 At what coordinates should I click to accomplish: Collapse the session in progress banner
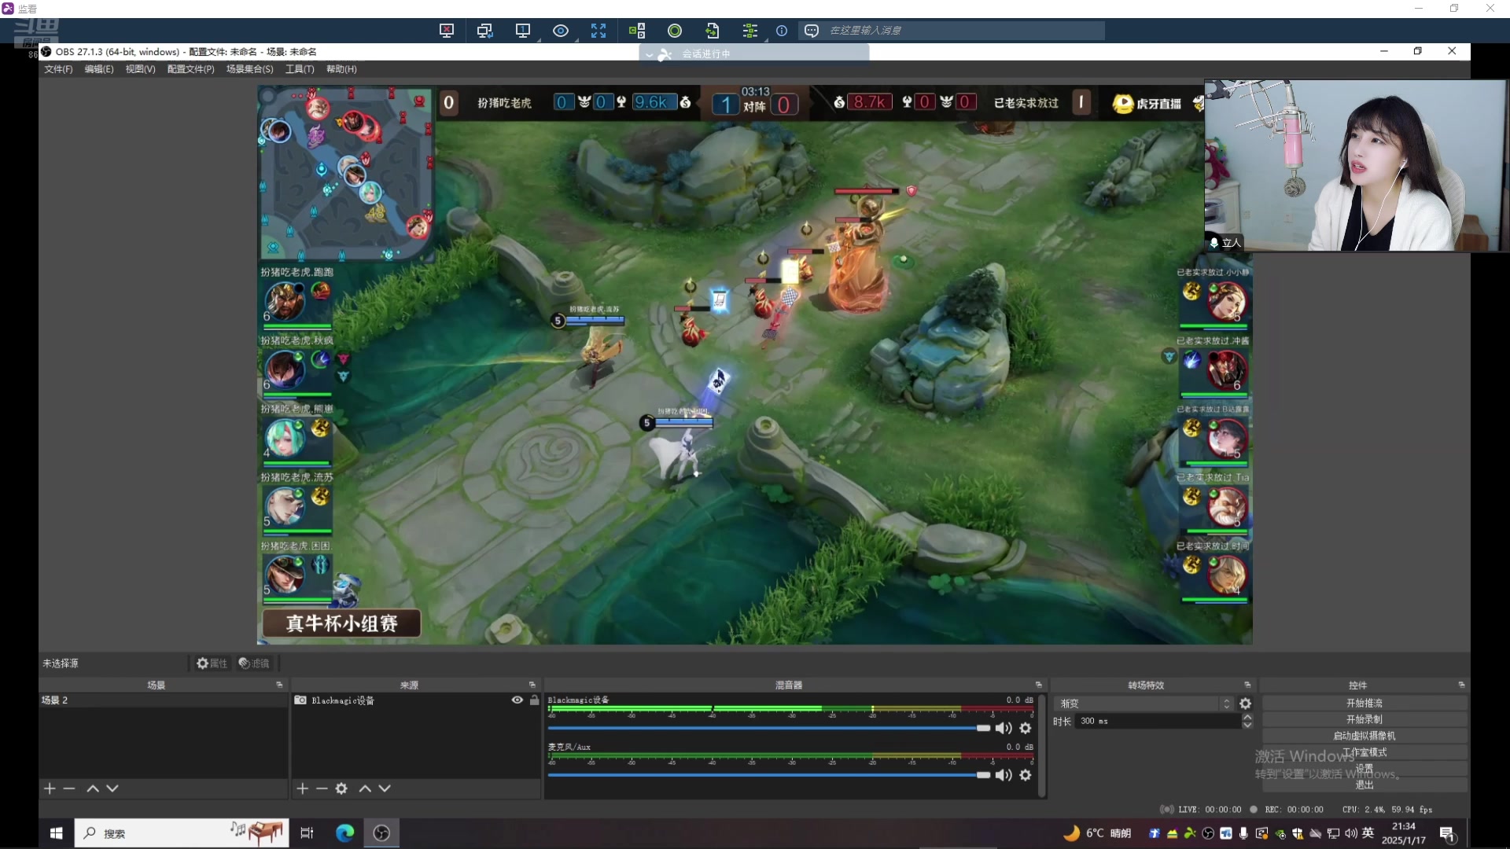coord(649,54)
